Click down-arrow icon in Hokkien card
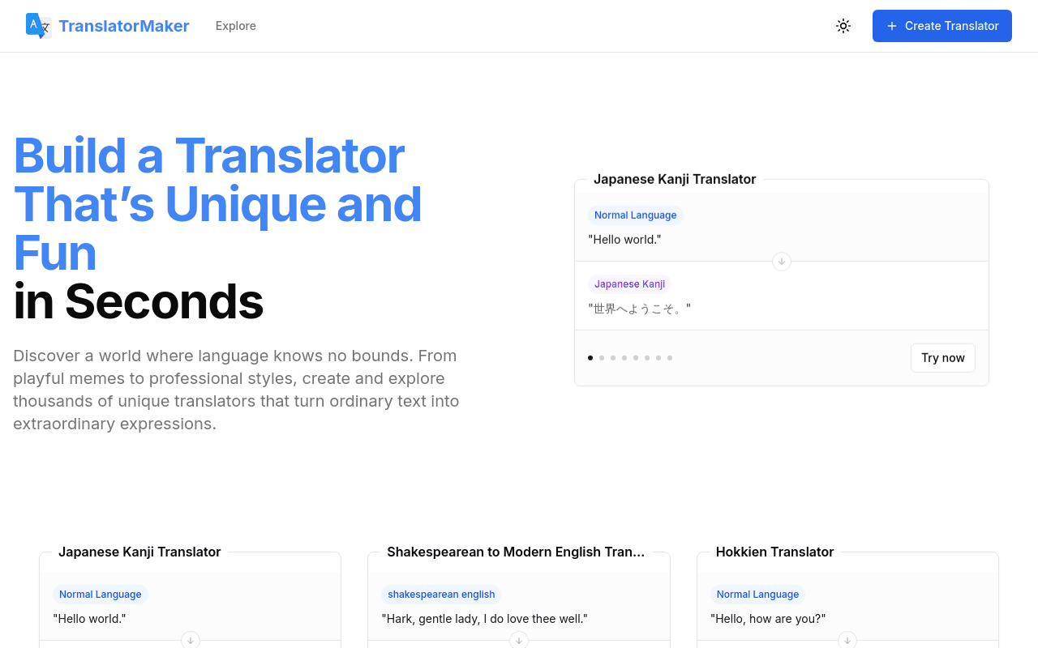Viewport: 1038px width, 648px height. 847,640
